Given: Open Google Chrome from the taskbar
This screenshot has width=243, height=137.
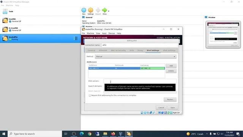Looking at the screenshot, I should pos(90,134).
